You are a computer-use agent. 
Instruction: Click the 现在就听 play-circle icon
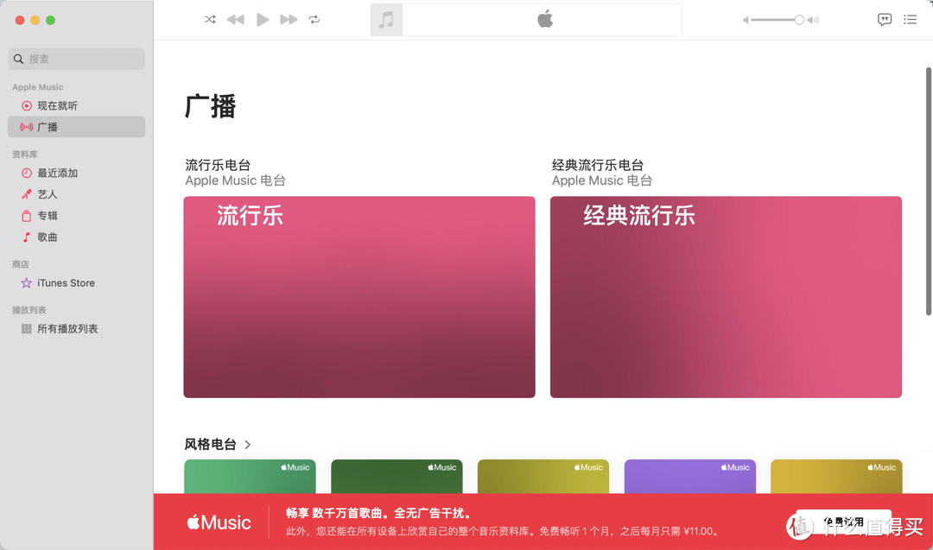pos(26,106)
